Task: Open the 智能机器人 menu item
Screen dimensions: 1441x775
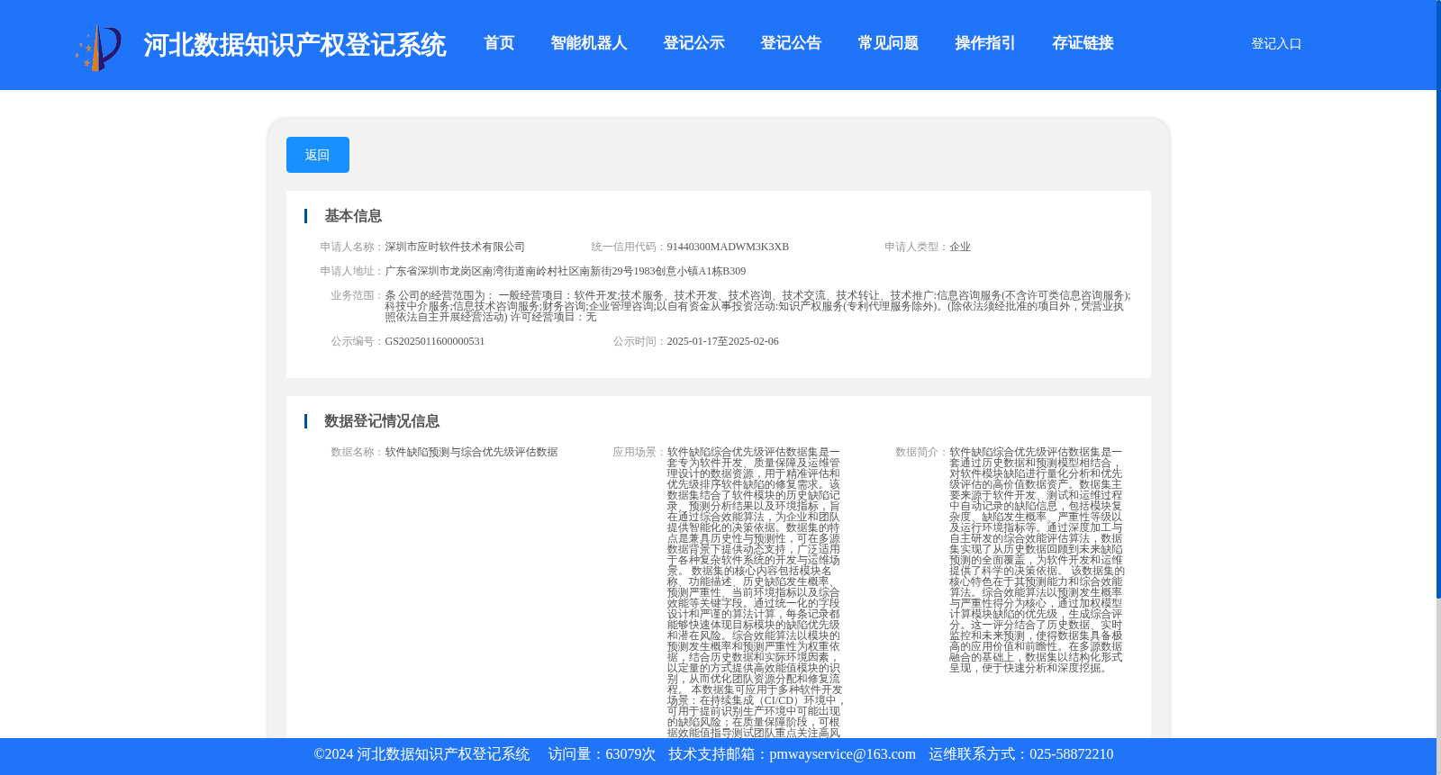Action: pyautogui.click(x=589, y=43)
